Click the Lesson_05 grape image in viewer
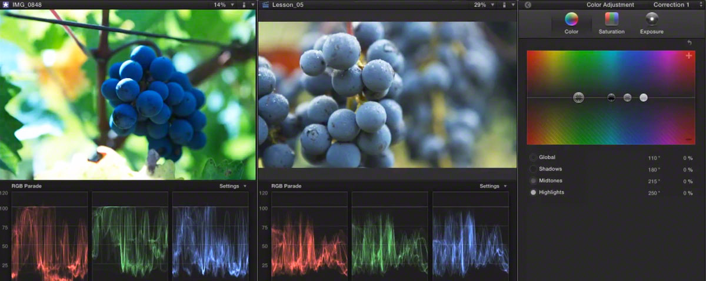Screen dimensions: 706x281 click(x=387, y=95)
